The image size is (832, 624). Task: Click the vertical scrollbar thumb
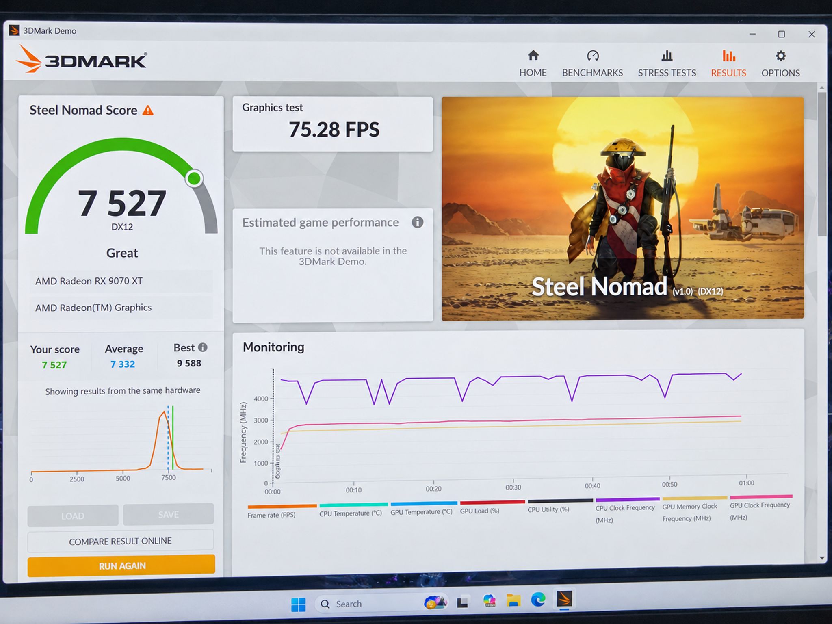pos(822,164)
